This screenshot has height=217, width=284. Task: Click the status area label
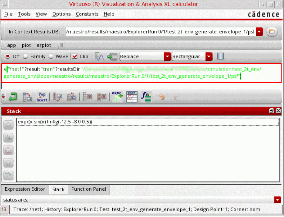pyautogui.click(x=16, y=200)
